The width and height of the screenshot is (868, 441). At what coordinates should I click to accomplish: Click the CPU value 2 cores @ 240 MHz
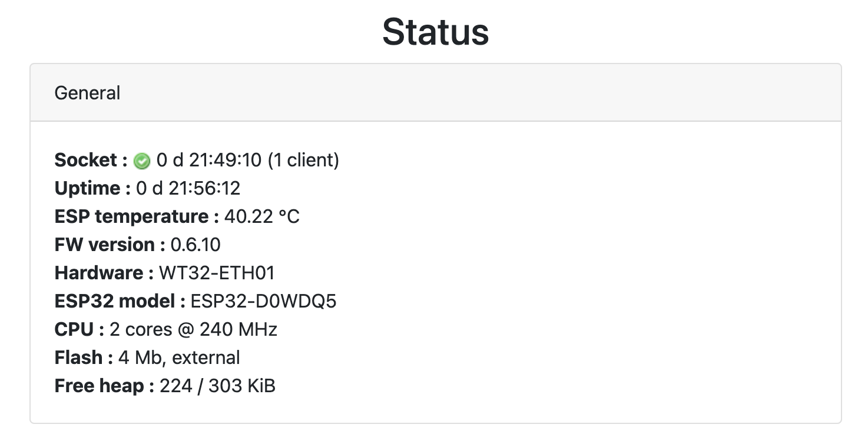pyautogui.click(x=193, y=329)
